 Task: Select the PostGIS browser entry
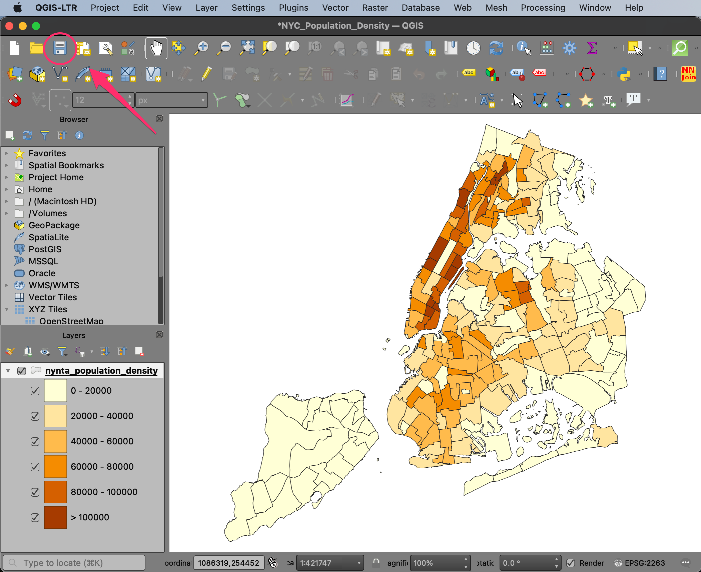pyautogui.click(x=45, y=249)
